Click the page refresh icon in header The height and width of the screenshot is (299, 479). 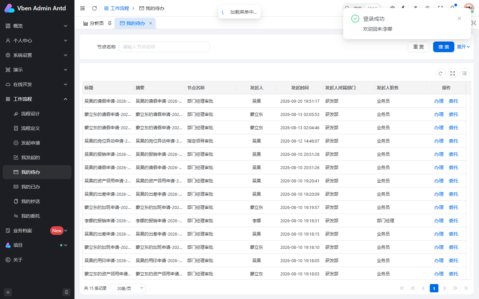click(x=94, y=8)
